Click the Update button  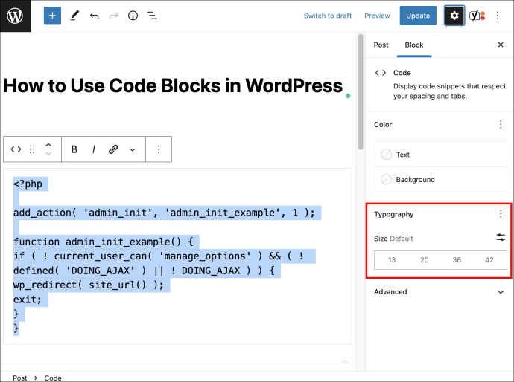pos(418,16)
